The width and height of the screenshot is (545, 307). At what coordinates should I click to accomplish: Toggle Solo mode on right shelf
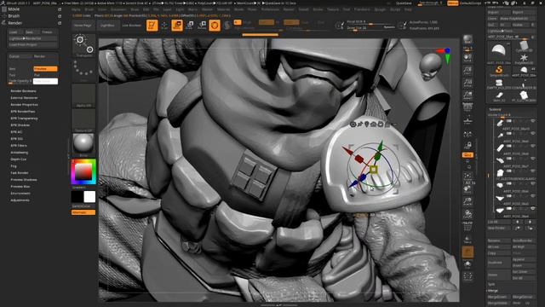click(x=468, y=265)
